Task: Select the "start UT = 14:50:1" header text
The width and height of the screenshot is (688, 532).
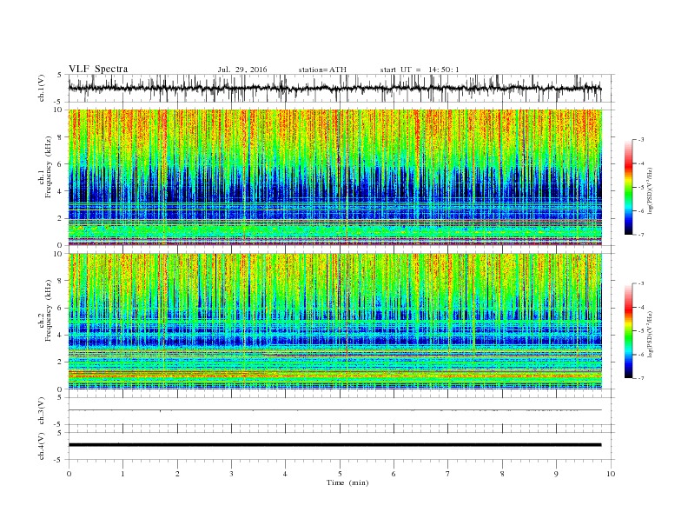Action: (x=420, y=70)
